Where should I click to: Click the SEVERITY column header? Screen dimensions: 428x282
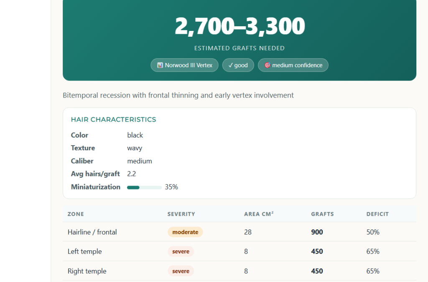pos(181,214)
